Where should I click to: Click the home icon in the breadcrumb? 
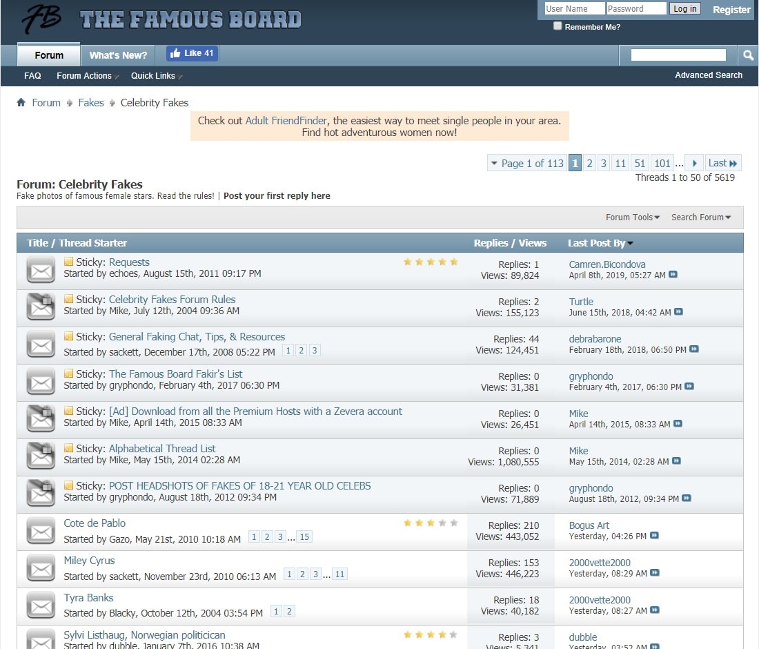(x=21, y=103)
